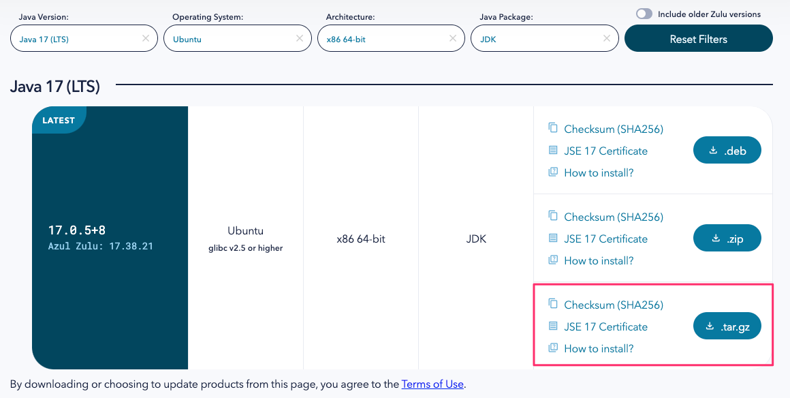Open Checksum (SHA256) link for .zip

614,217
